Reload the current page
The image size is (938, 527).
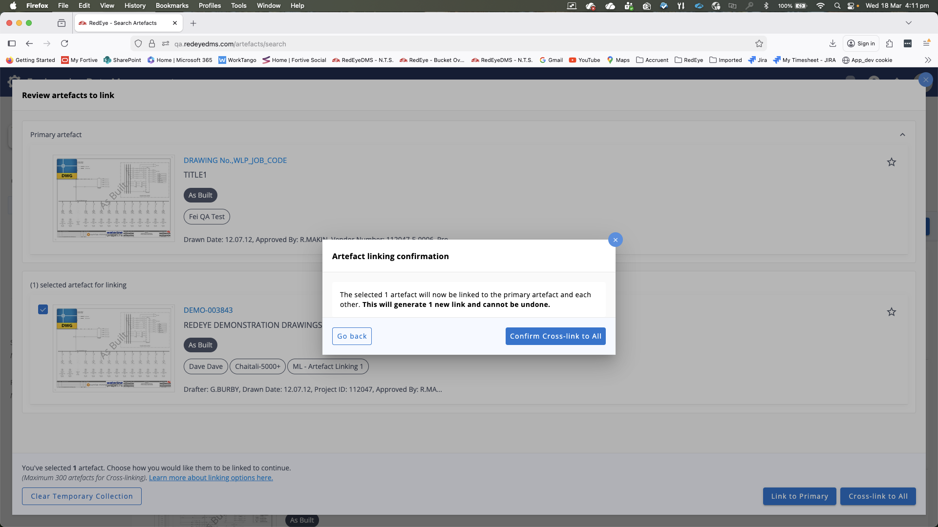(64, 43)
